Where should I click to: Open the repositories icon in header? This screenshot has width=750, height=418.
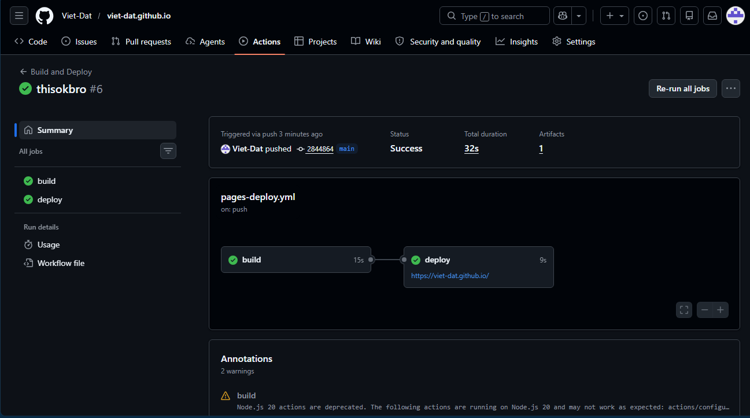click(689, 16)
